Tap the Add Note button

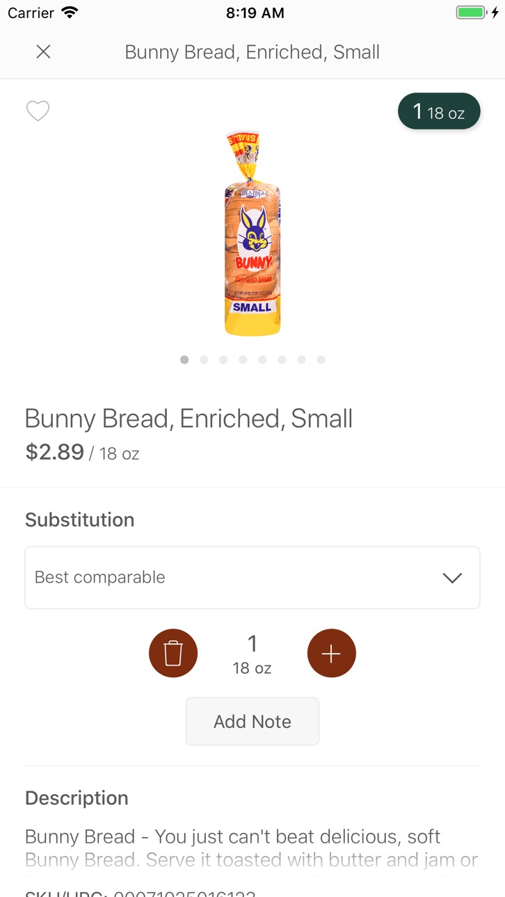pyautogui.click(x=252, y=722)
